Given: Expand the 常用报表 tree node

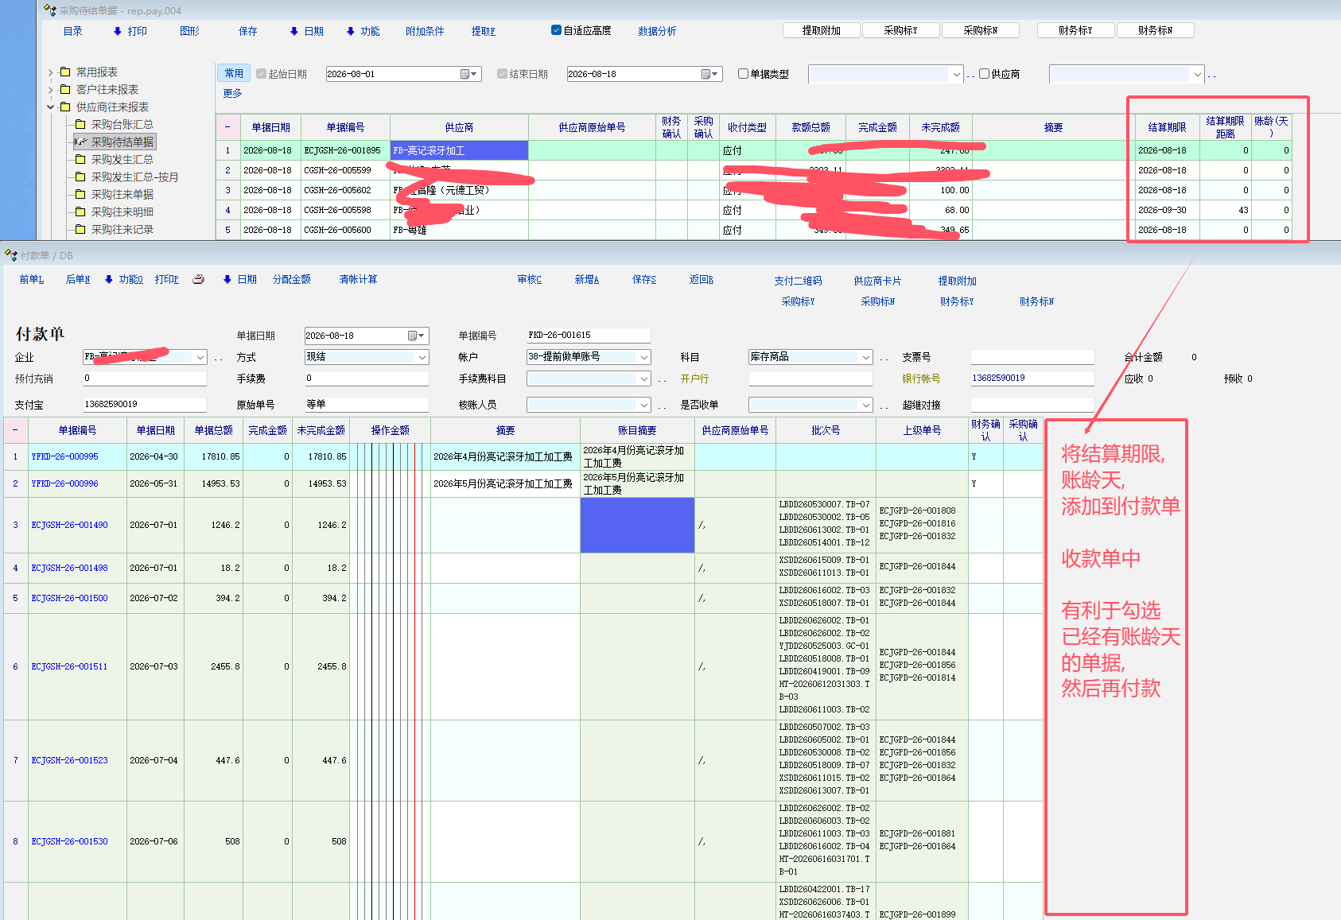Looking at the screenshot, I should coord(51,72).
